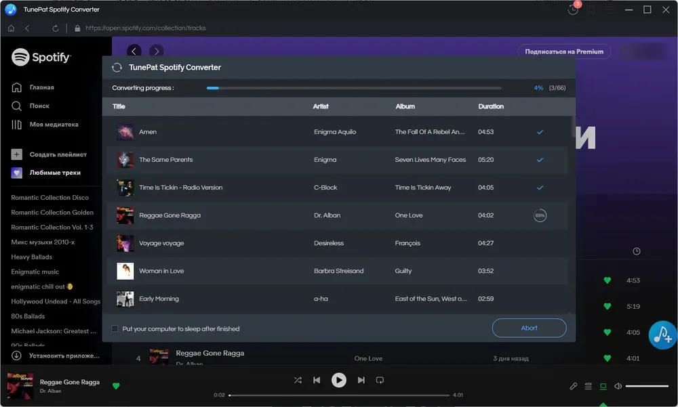
Task: Click the blue add-music floating icon
Action: (662, 335)
